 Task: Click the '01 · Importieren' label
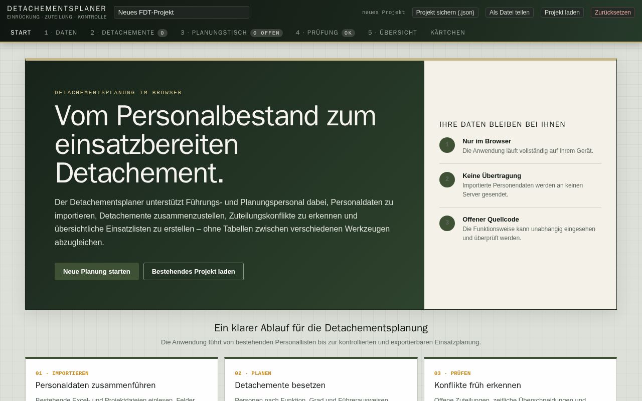(x=62, y=373)
